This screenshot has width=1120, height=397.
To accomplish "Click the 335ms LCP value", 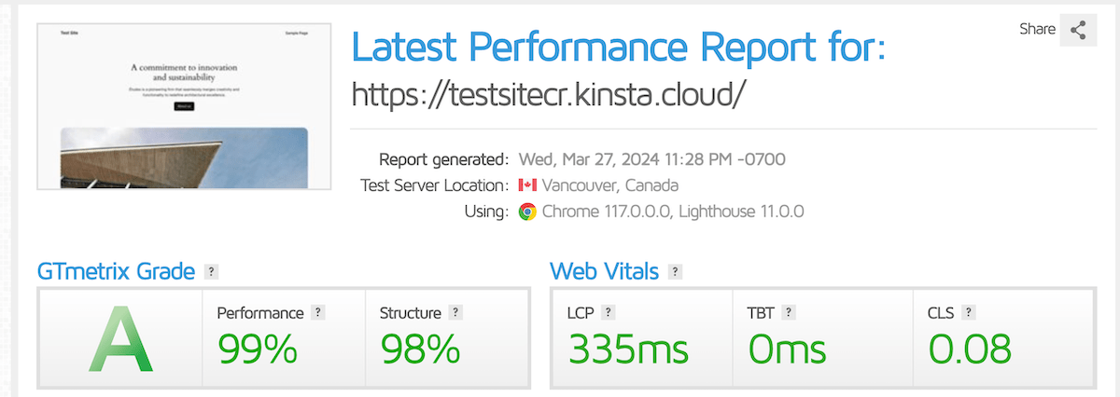I will click(x=628, y=349).
